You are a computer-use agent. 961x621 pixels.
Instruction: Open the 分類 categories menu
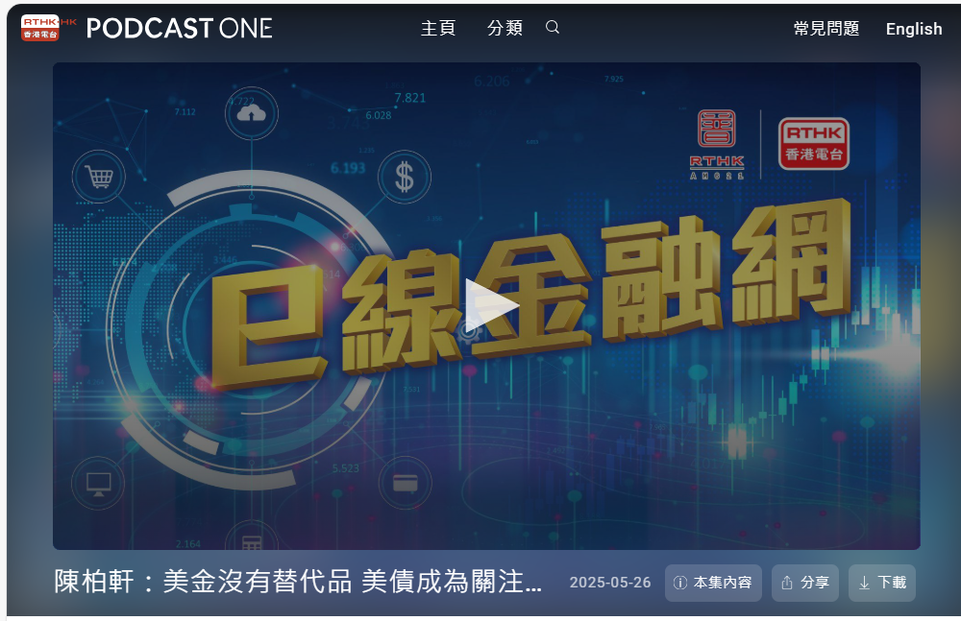(505, 28)
